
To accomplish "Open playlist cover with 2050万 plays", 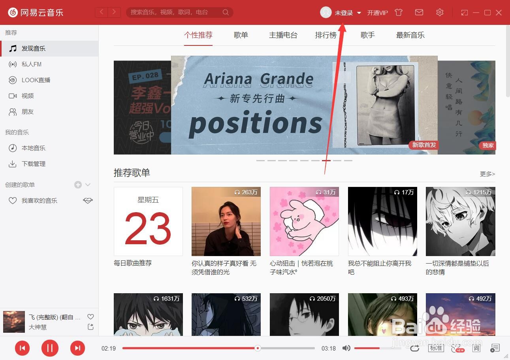I will pyautogui.click(x=304, y=315).
